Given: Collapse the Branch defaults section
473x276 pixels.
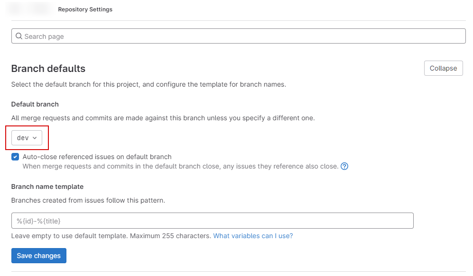Looking at the screenshot, I should [x=443, y=68].
